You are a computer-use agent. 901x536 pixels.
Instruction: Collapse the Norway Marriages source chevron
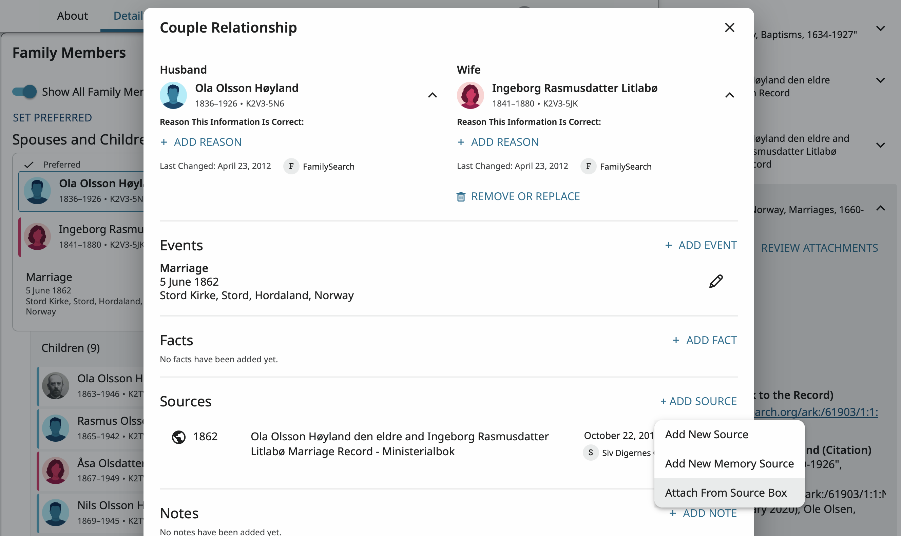[x=880, y=208]
